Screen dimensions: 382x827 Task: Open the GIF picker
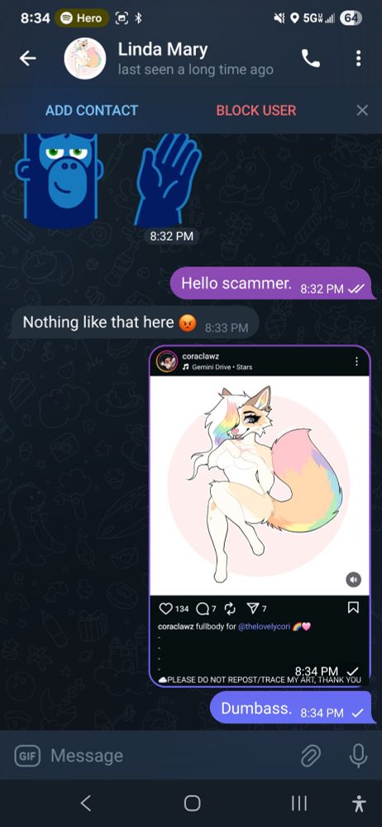click(27, 756)
